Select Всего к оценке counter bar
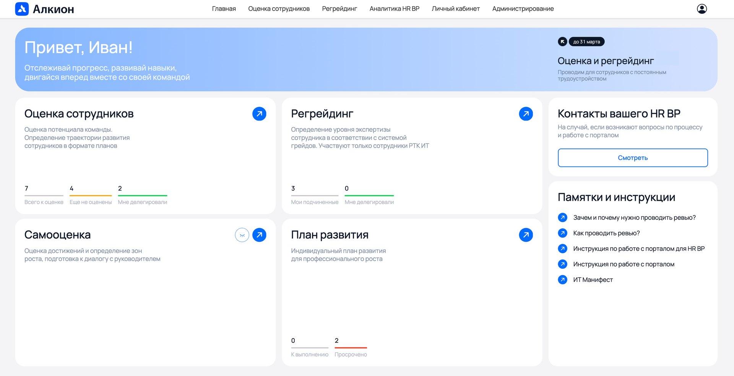This screenshot has height=376, width=734. tap(44, 195)
